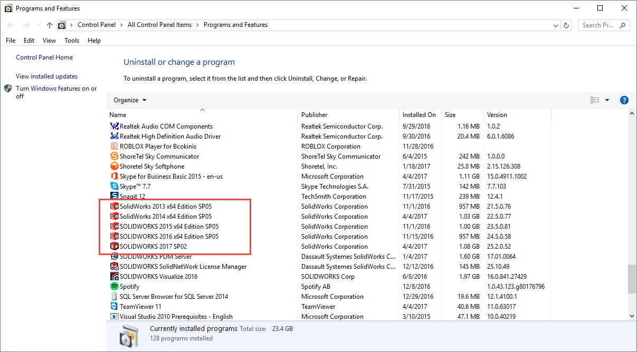Click the Visual Studio 2010 Prerequisites icon
The image size is (637, 352).
click(115, 317)
